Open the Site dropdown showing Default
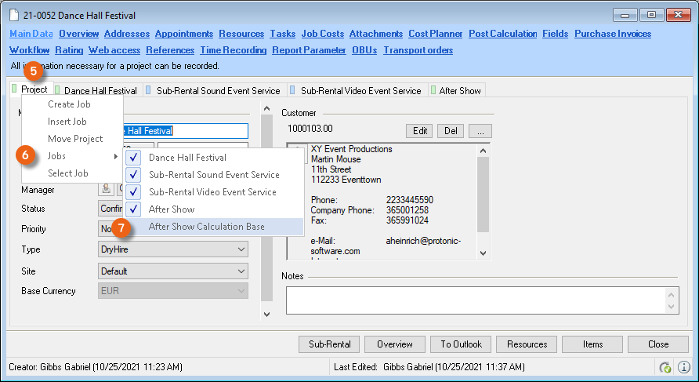699x382 pixels. coord(173,271)
